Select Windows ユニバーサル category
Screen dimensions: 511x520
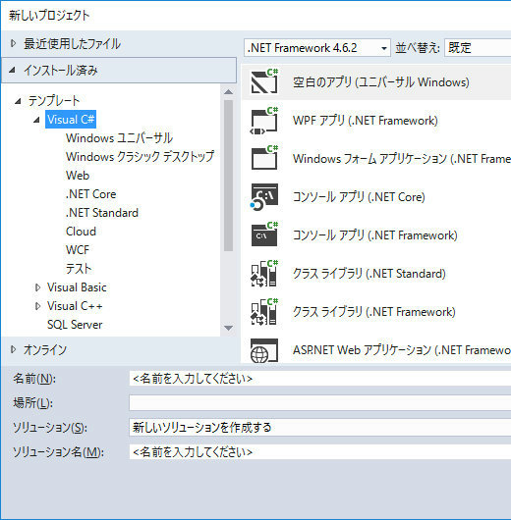click(x=119, y=138)
